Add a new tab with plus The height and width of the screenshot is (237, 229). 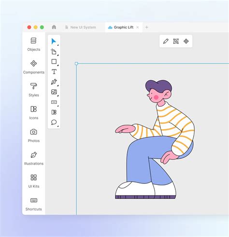[x=146, y=28]
